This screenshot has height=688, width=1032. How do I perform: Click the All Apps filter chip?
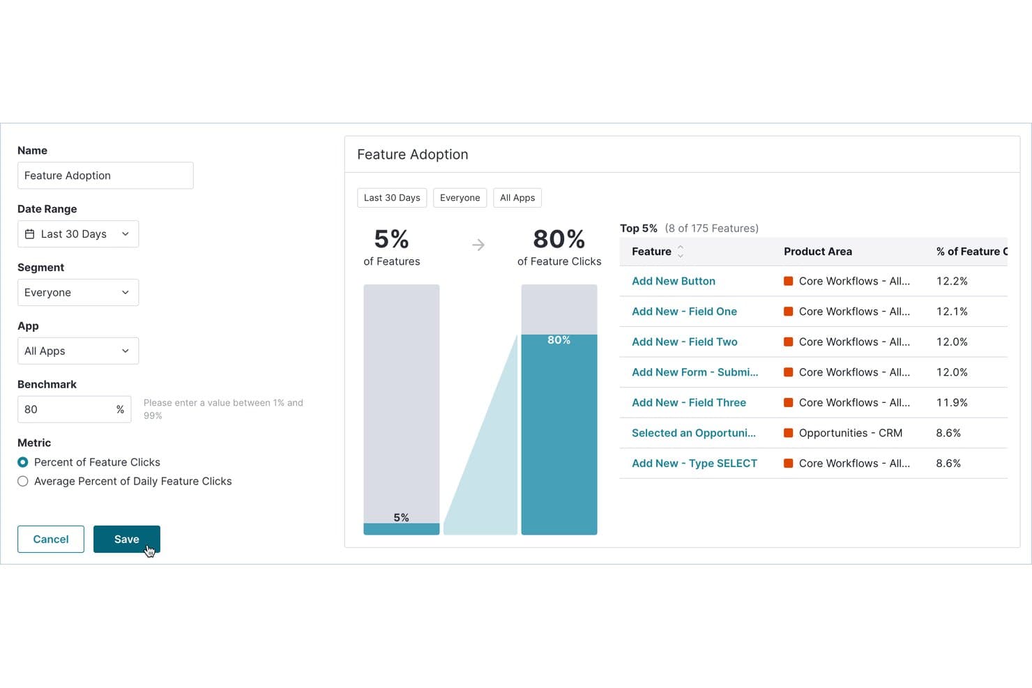(x=517, y=198)
